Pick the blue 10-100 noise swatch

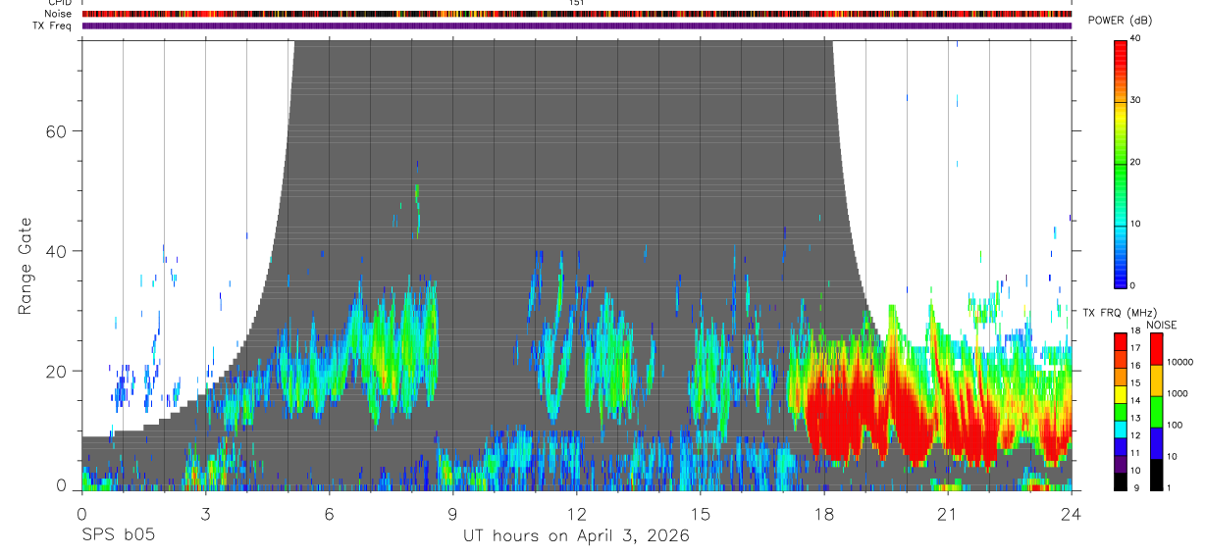click(1155, 443)
